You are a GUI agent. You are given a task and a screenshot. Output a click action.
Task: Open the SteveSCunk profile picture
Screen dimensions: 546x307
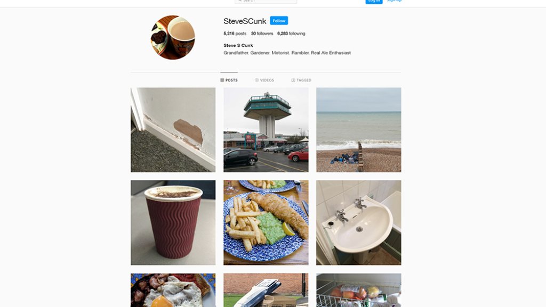coord(173,37)
